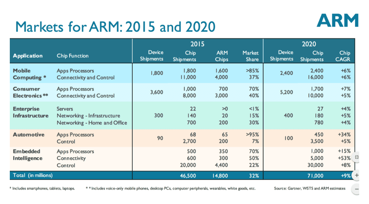This screenshot has width=369, height=204.
Task: Click 'Networking - Home and Office' text
Action: pos(92,123)
